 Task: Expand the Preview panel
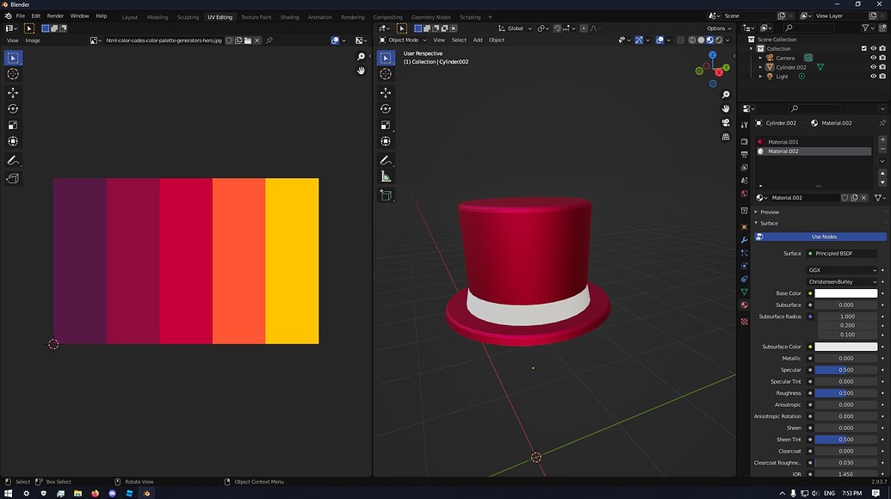click(x=770, y=212)
